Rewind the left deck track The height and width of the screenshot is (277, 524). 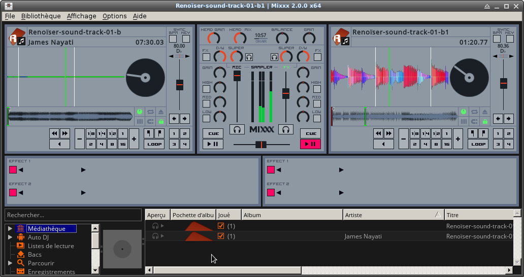[x=54, y=133]
